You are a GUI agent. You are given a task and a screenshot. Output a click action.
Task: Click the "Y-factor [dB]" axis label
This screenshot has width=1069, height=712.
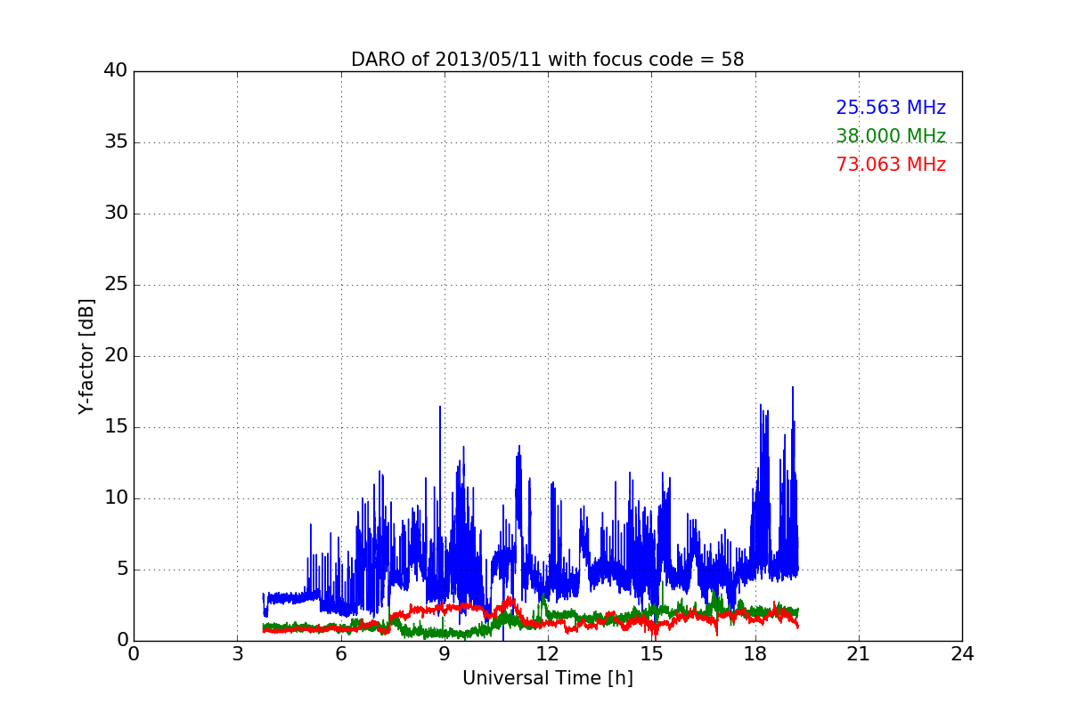86,356
